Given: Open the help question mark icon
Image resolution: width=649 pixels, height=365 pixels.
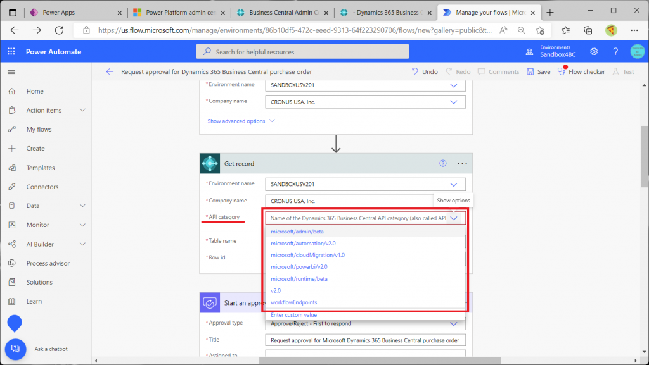Looking at the screenshot, I should [x=615, y=52].
